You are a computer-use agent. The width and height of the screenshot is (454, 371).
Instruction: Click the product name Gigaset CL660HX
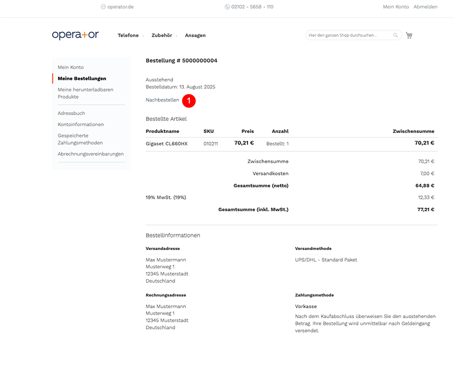coord(166,144)
